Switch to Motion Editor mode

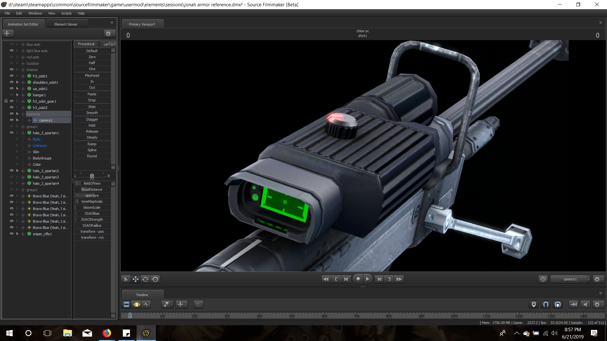(x=137, y=304)
